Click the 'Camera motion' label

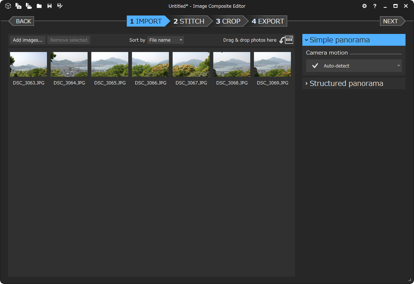(x=327, y=53)
